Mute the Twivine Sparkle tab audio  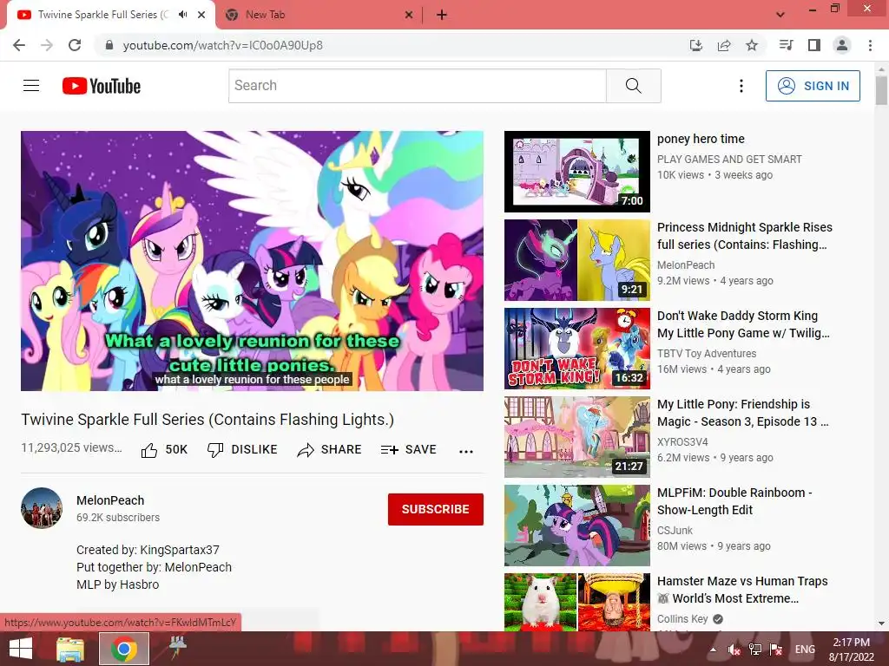pos(182,15)
